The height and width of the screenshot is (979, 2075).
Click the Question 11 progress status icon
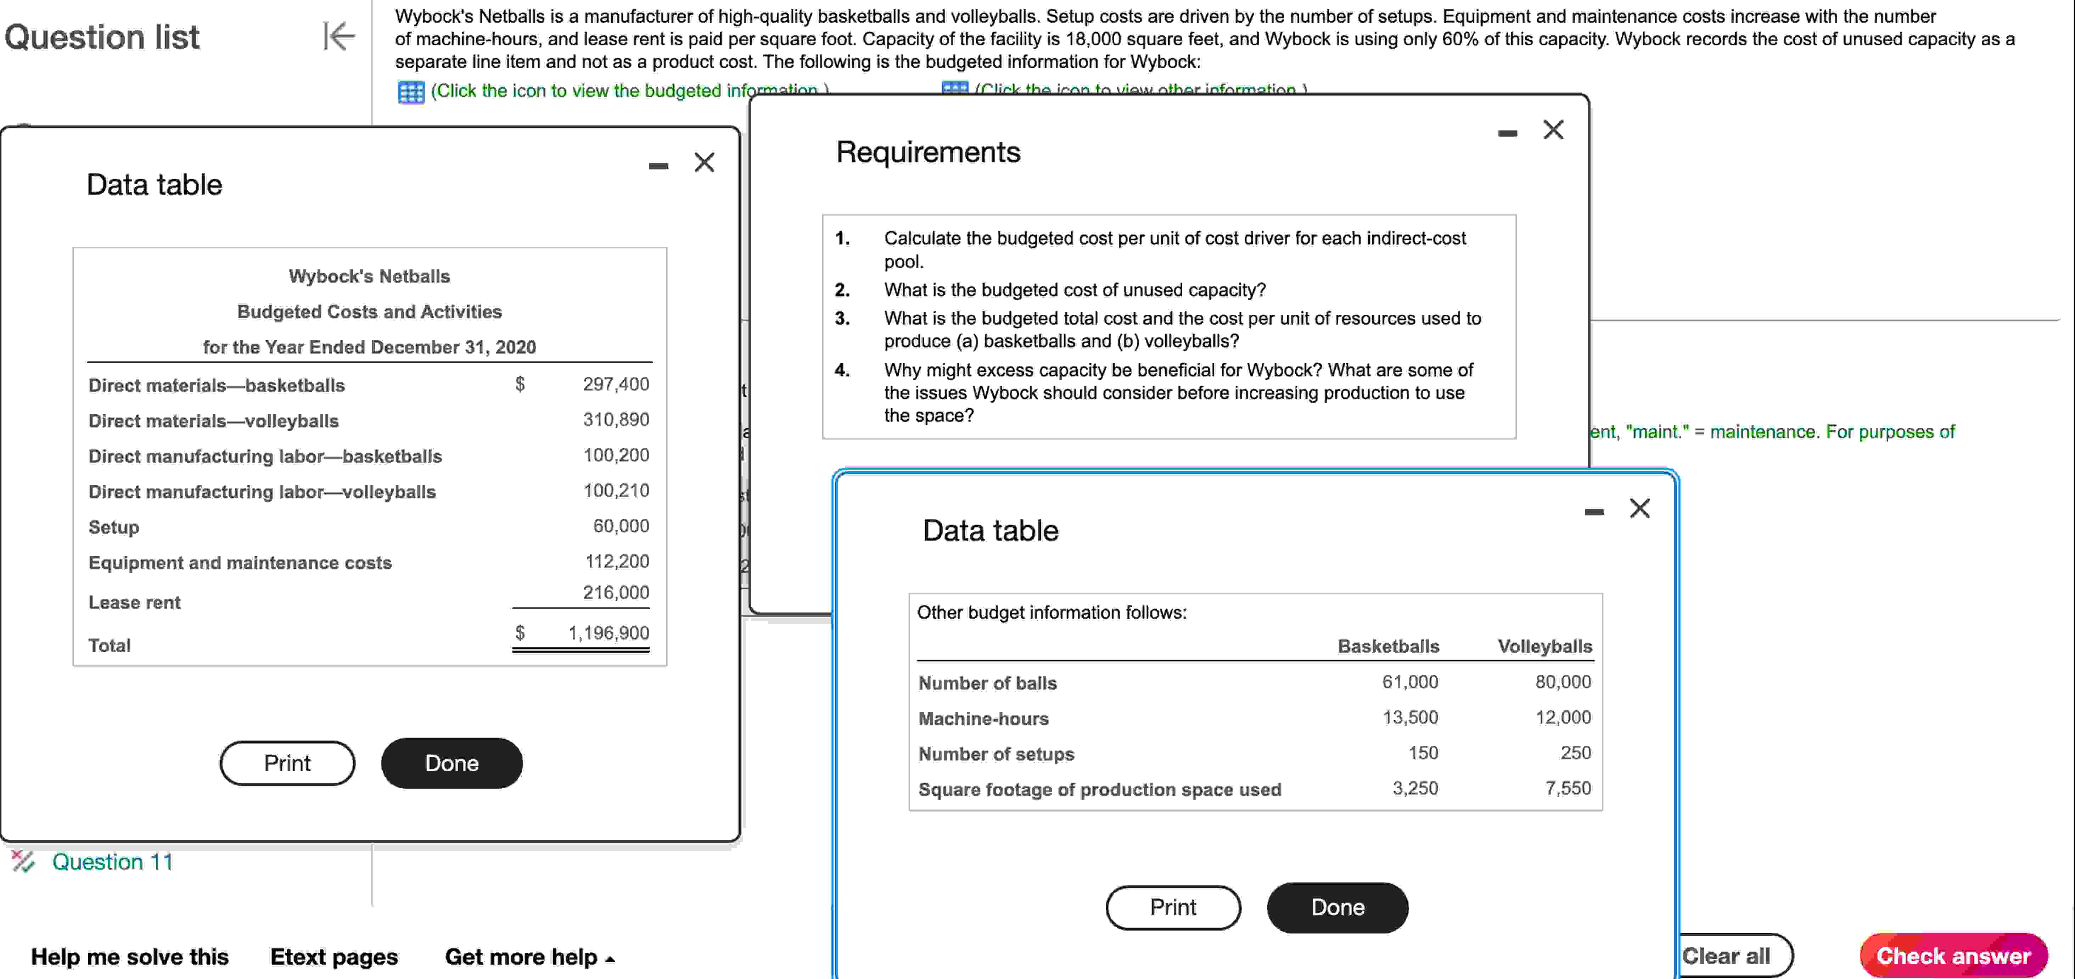pos(23,861)
